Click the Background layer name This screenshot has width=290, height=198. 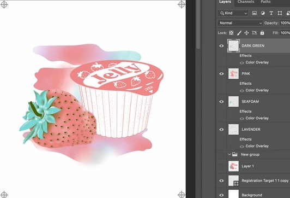[x=252, y=195]
